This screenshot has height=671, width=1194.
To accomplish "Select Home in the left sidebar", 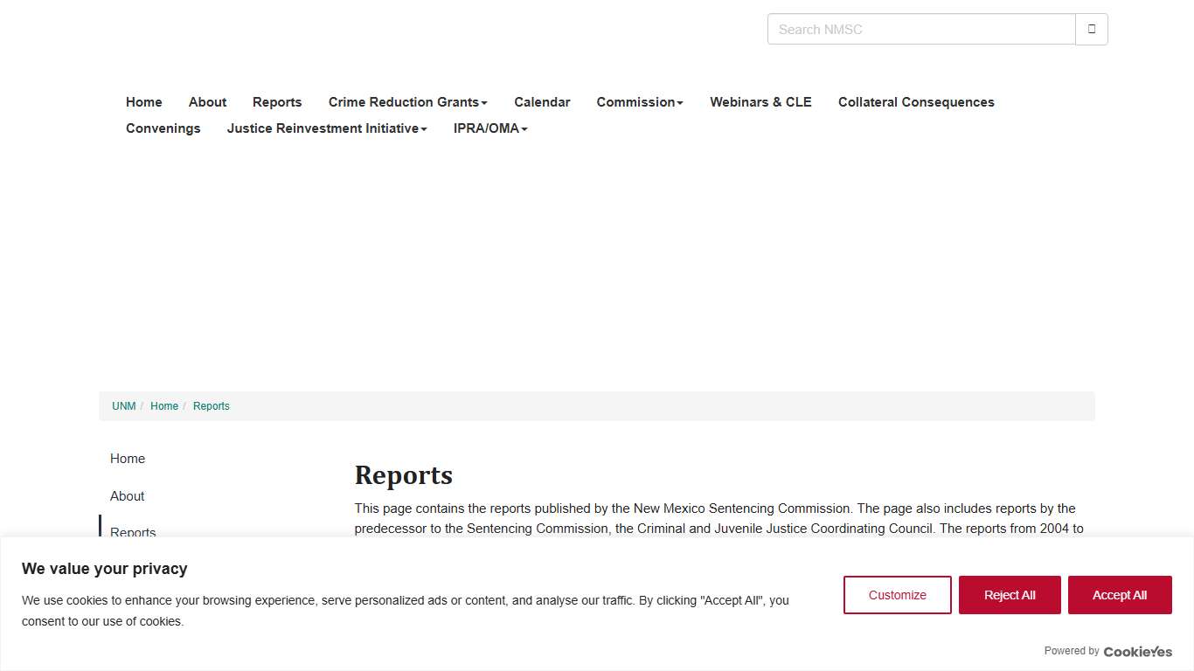I will 128,459.
